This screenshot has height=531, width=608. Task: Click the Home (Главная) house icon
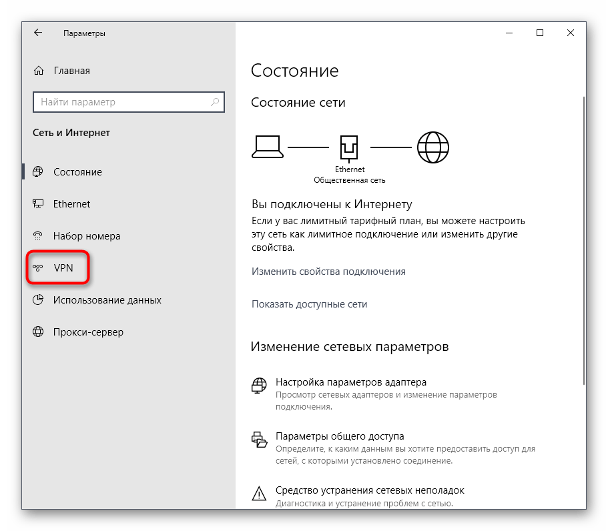pos(39,71)
